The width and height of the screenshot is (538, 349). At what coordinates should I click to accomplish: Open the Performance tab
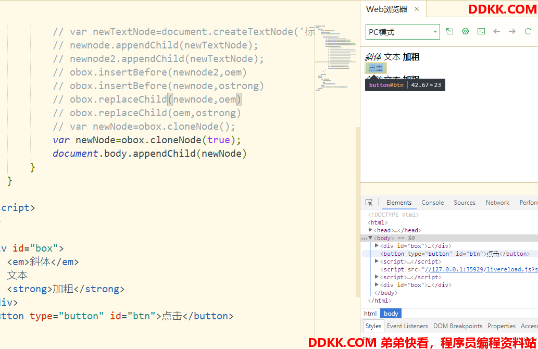[x=529, y=203]
